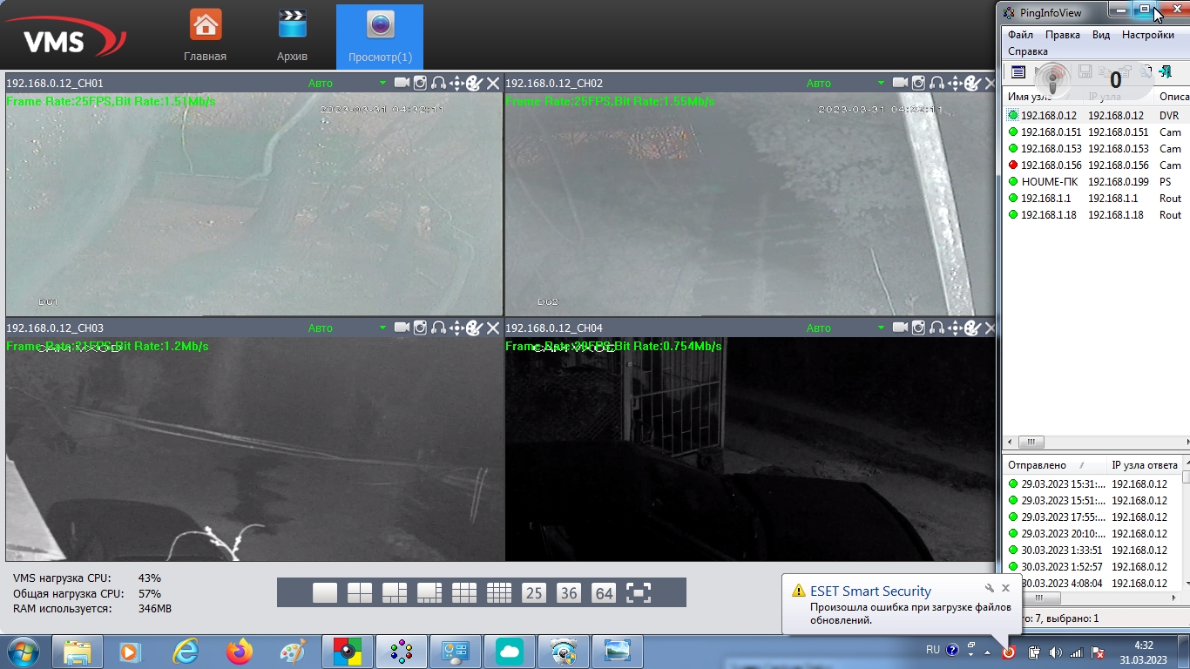The width and height of the screenshot is (1190, 669).
Task: Open Настройки menu in PingInfoView
Action: click(x=1147, y=35)
